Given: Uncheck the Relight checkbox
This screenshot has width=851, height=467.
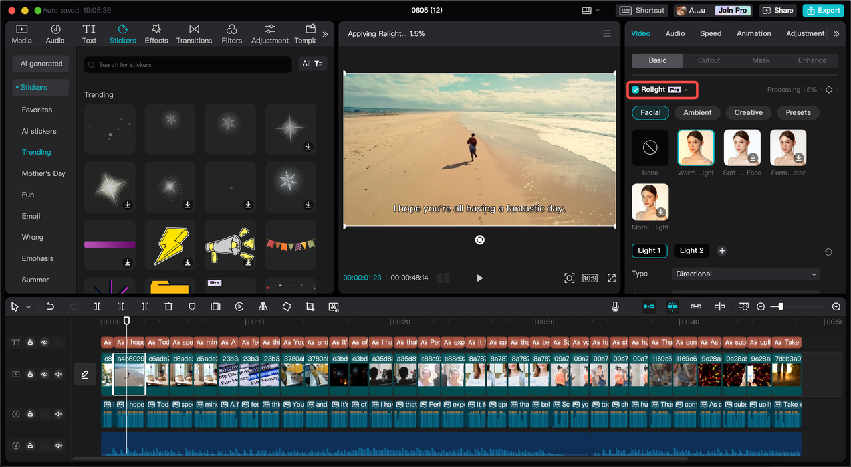Looking at the screenshot, I should point(636,90).
